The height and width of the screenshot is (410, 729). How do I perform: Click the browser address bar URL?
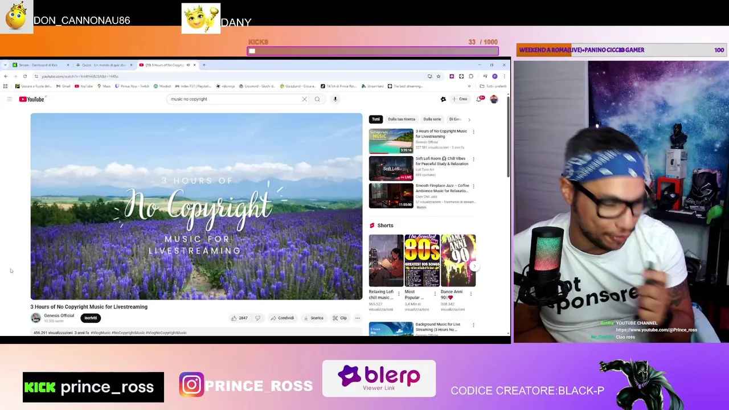pos(80,76)
